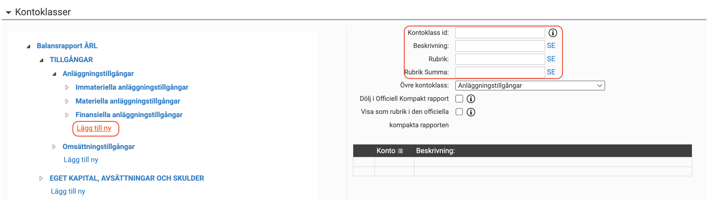Expand Immateriella anläggningstillgångar node
The height and width of the screenshot is (200, 714).
click(x=67, y=88)
